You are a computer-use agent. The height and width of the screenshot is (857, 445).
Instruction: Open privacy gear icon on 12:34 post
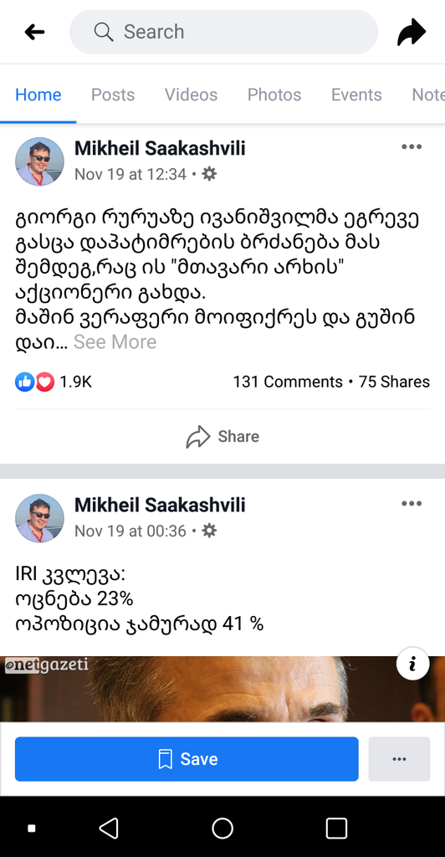[x=209, y=174]
